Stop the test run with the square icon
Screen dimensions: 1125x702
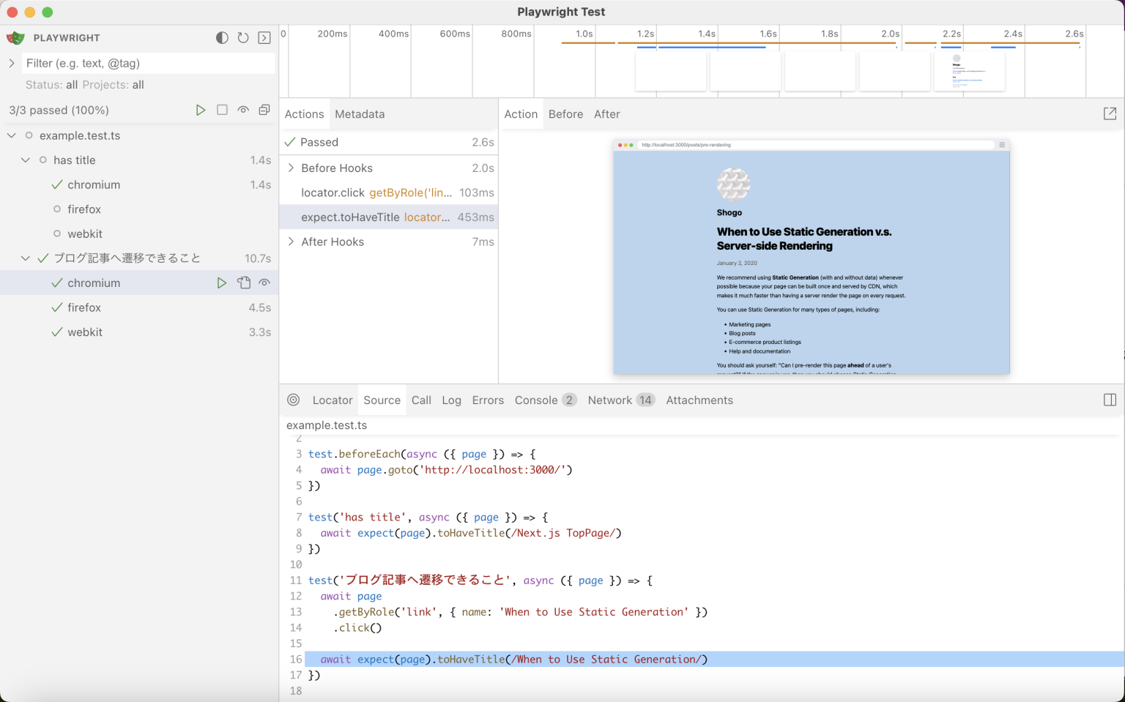[223, 110]
